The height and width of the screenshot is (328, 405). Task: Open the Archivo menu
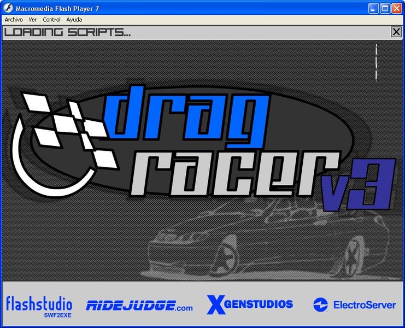click(x=14, y=20)
